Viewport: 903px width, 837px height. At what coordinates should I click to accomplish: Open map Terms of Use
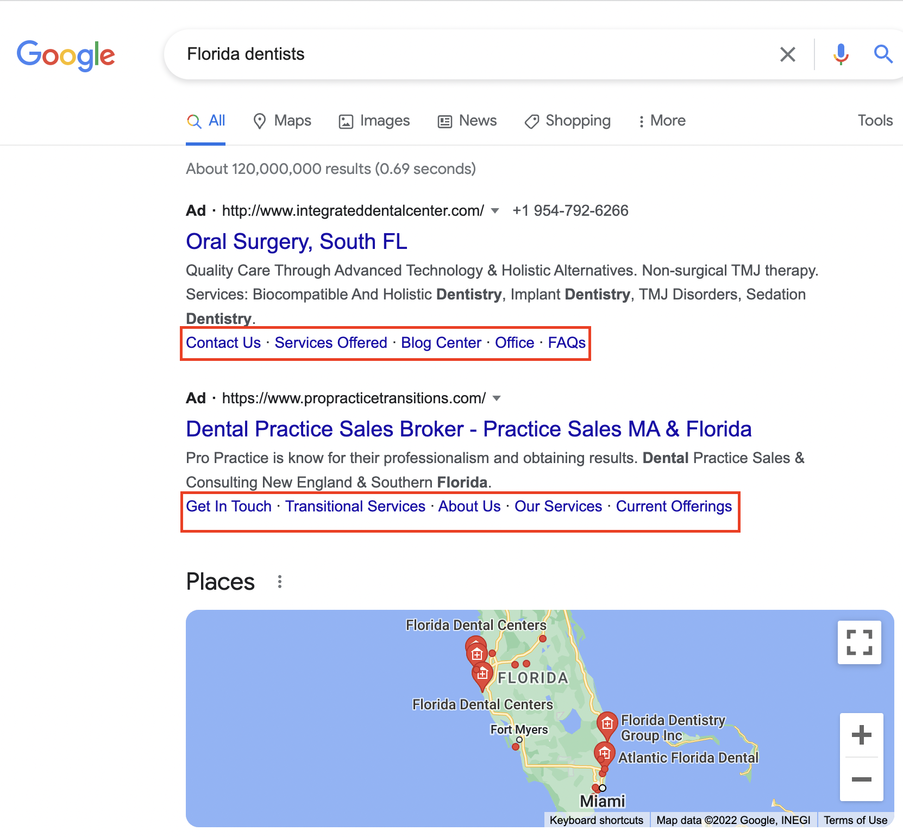click(x=856, y=820)
